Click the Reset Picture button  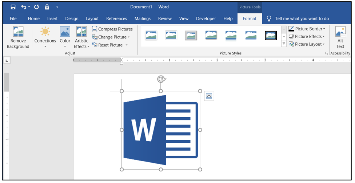tap(107, 45)
